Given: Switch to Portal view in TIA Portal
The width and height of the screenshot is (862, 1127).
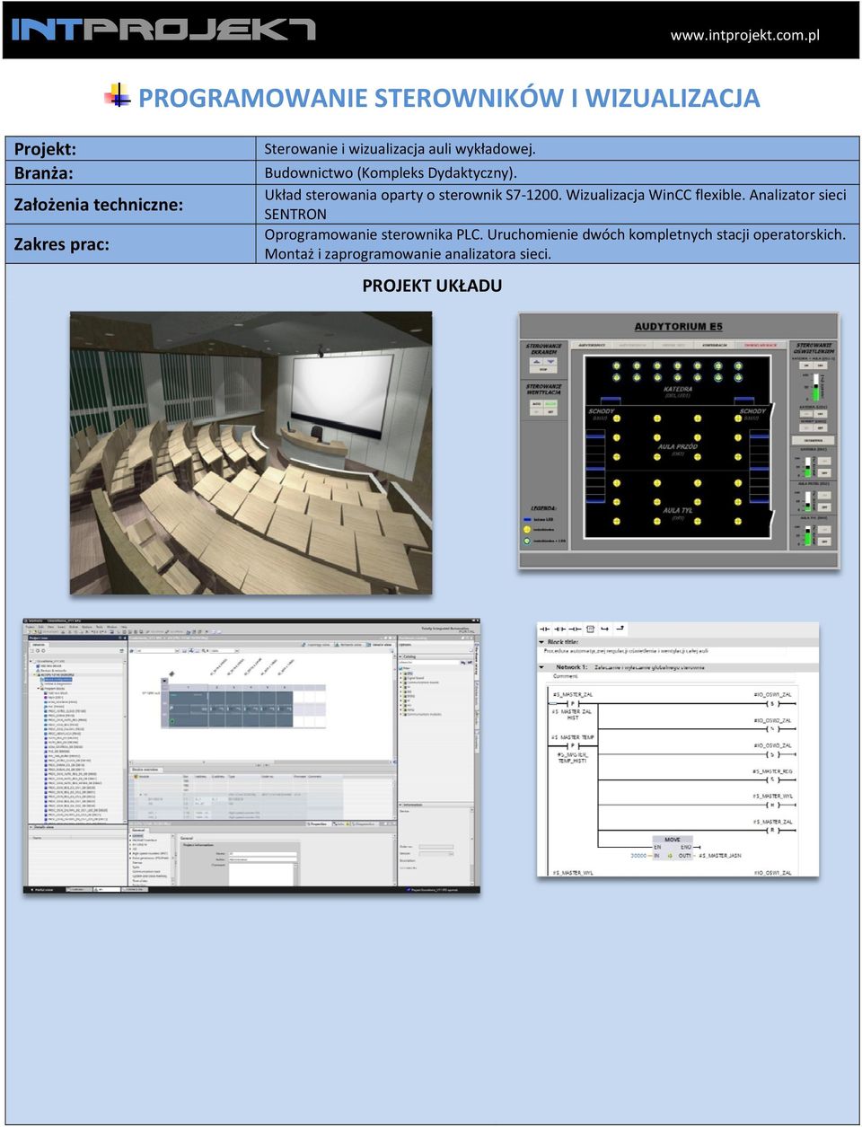Looking at the screenshot, I should (43, 890).
